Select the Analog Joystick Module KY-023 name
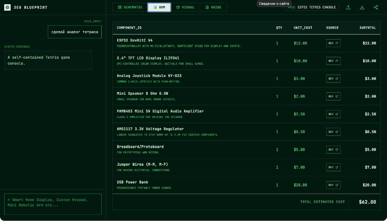Viewport: 387px width, 221px height. click(149, 76)
